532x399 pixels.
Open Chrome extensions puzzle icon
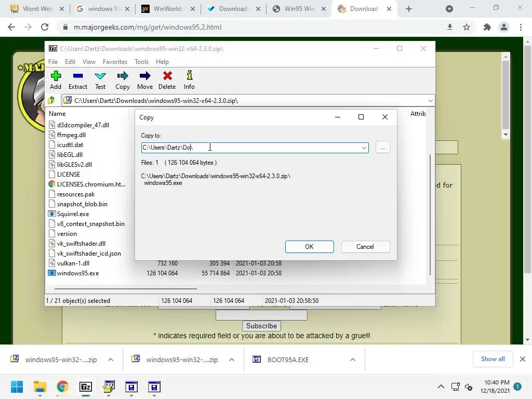click(487, 27)
